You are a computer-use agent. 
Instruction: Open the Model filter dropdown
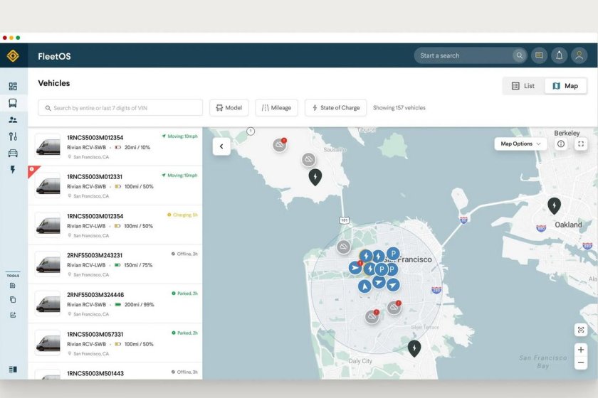click(x=229, y=108)
